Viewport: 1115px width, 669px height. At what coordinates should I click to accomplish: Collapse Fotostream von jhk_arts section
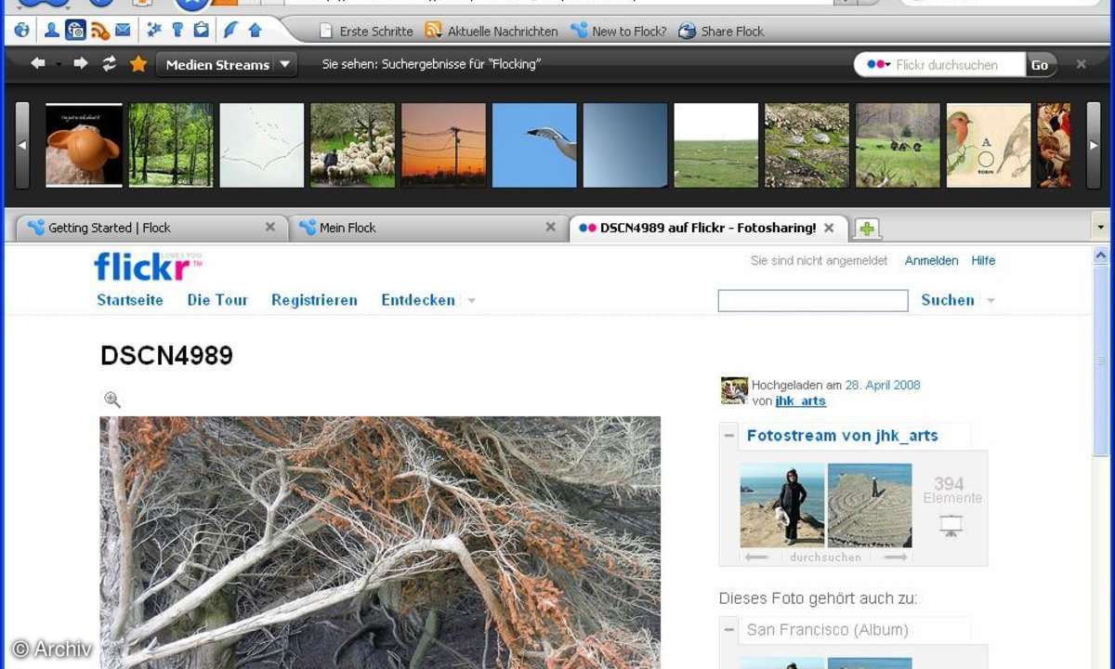(x=729, y=435)
